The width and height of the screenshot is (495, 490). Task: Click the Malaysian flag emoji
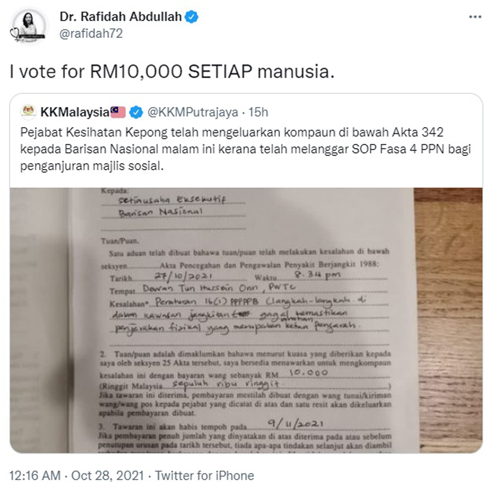pyautogui.click(x=118, y=112)
